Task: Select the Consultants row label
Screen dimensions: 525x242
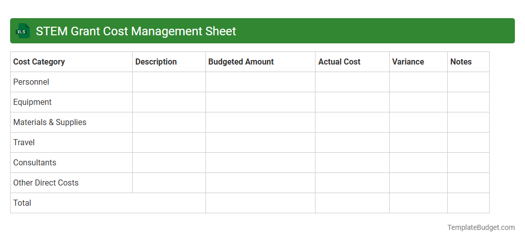Action: (35, 162)
